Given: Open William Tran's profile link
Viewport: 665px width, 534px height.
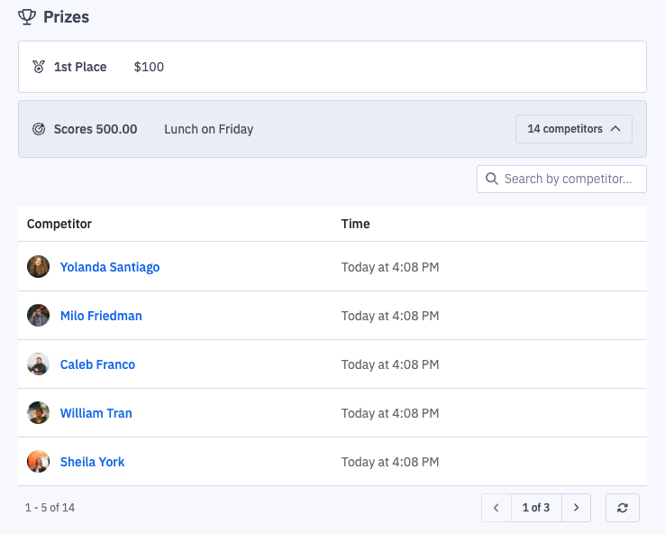Looking at the screenshot, I should (96, 413).
